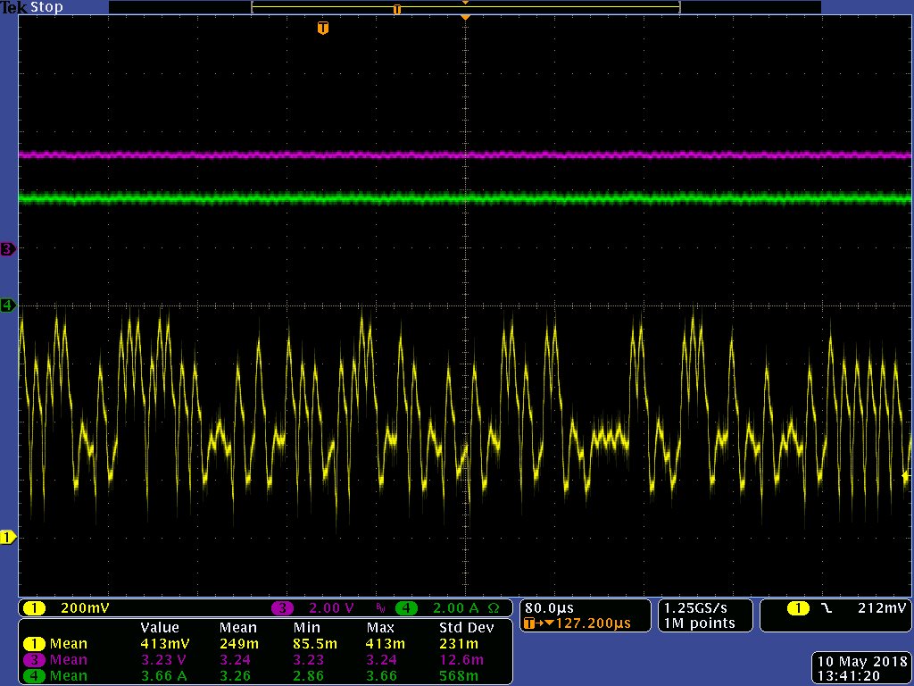Click the falling edge trigger slope icon
Screen dimensions: 914x686
827,607
